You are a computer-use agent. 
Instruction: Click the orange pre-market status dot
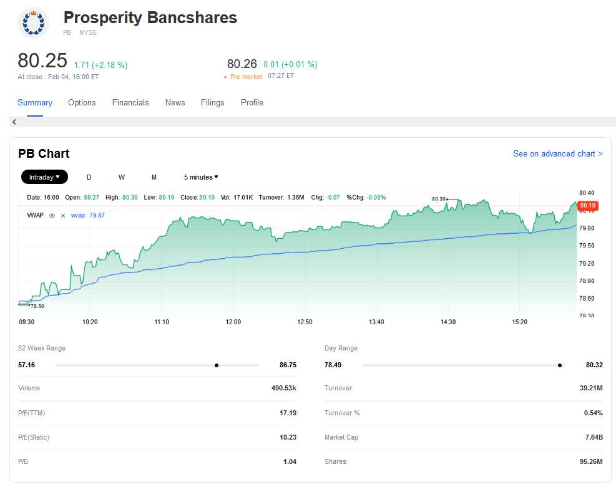(225, 77)
